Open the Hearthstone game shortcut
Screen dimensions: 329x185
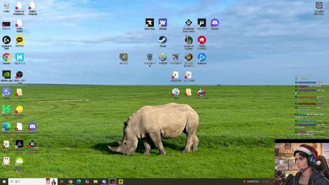(123, 57)
